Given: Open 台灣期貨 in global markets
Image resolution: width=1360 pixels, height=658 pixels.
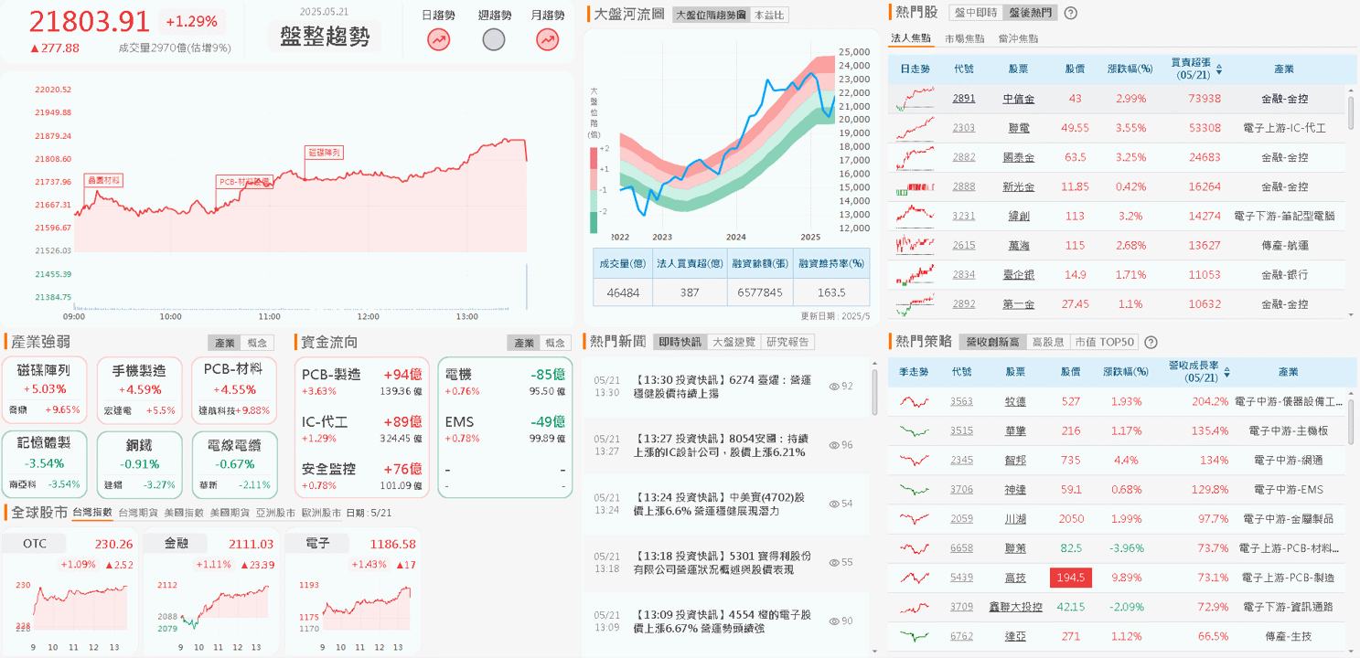Looking at the screenshot, I should [x=137, y=513].
